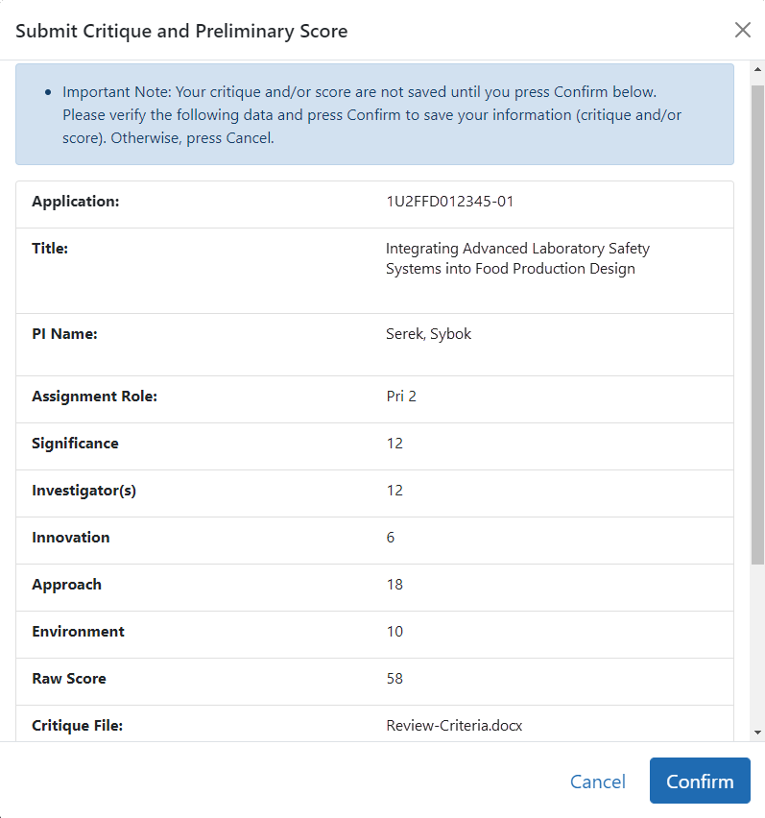Click the Significance score value
This screenshot has height=818, width=765.
tap(394, 444)
